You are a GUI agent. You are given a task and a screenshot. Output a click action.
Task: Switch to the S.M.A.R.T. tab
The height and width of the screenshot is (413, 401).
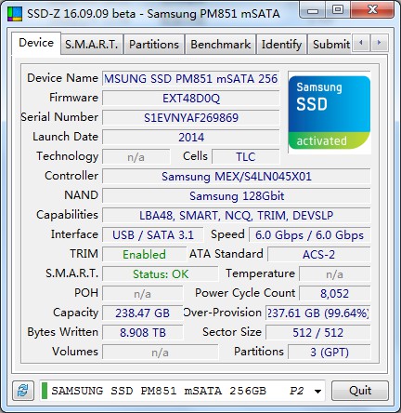coord(92,44)
